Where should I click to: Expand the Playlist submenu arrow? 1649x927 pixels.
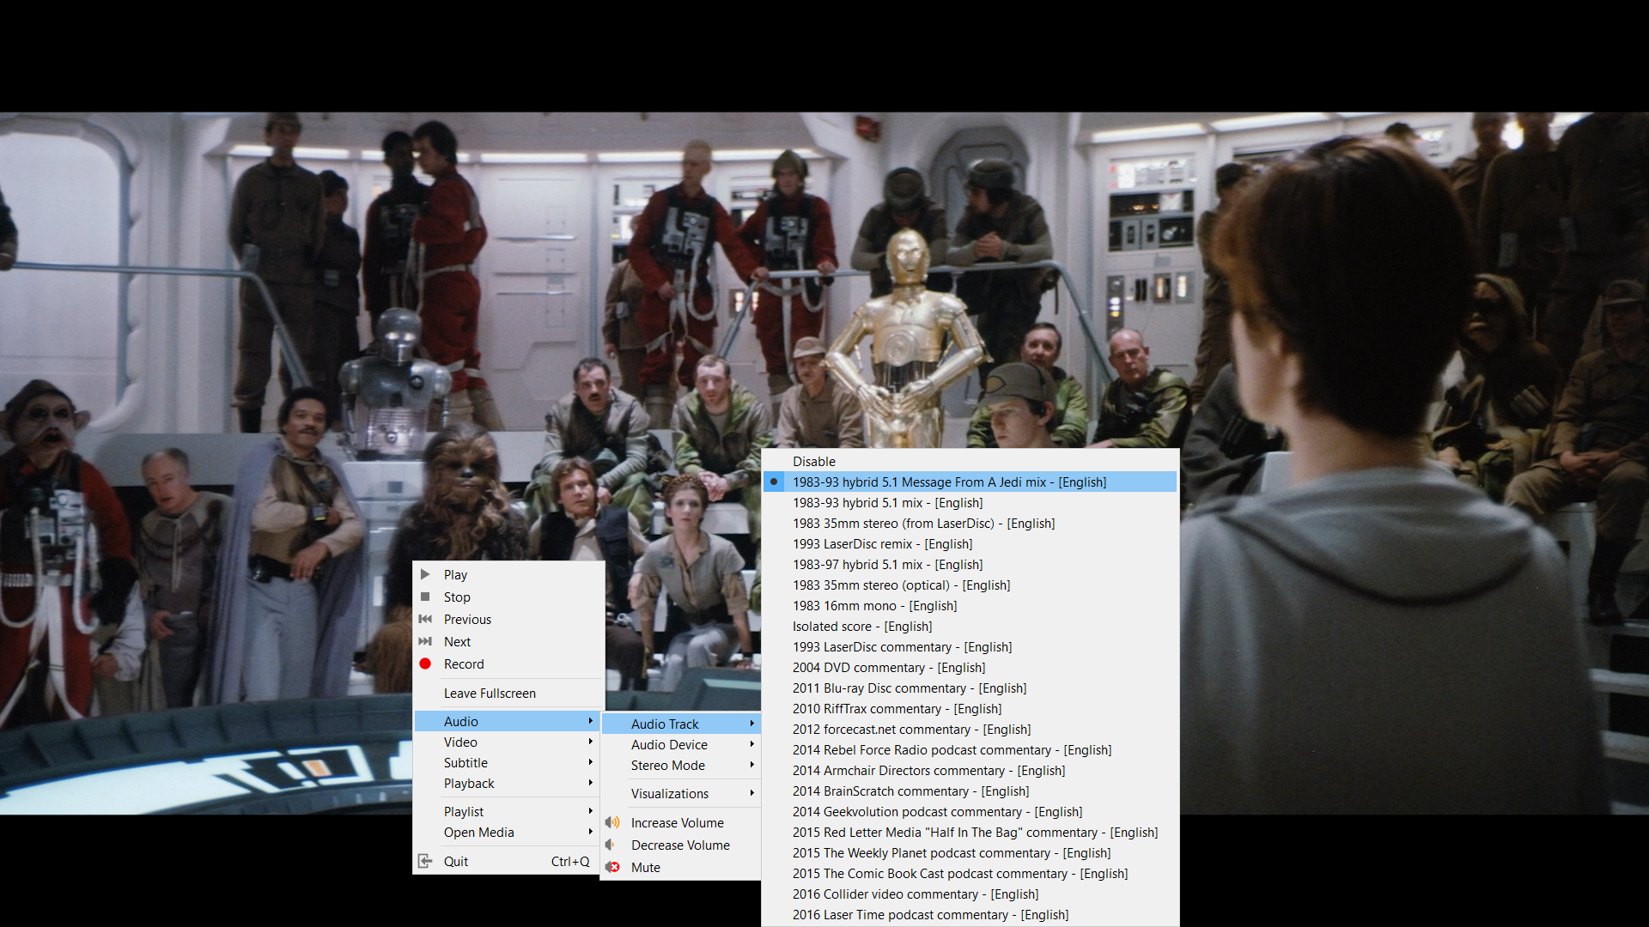coord(591,811)
